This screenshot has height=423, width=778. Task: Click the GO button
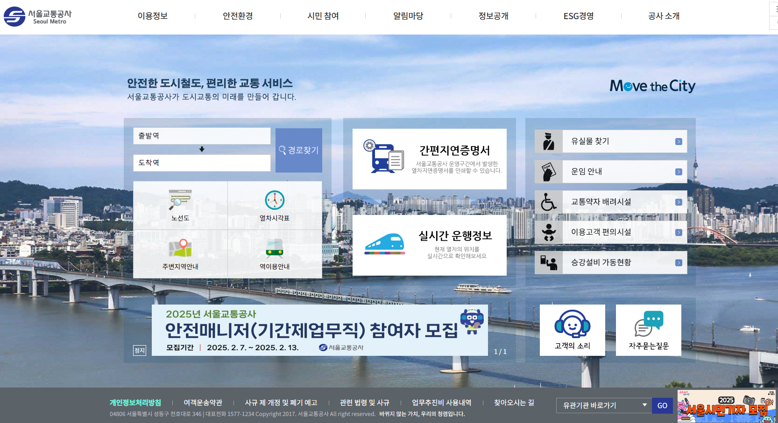[x=662, y=405]
